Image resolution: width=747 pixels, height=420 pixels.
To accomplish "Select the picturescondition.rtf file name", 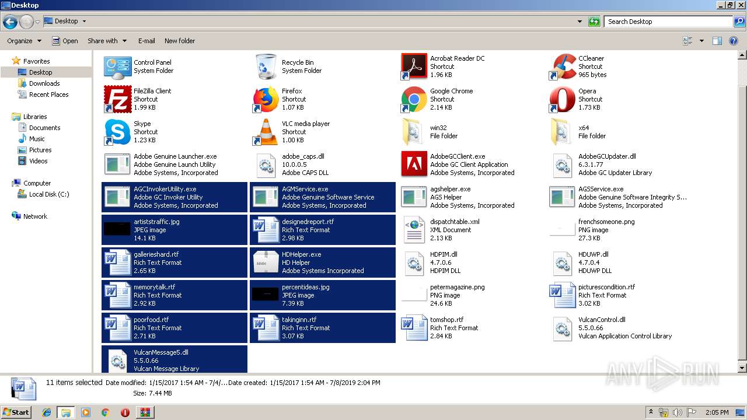I will [x=606, y=287].
